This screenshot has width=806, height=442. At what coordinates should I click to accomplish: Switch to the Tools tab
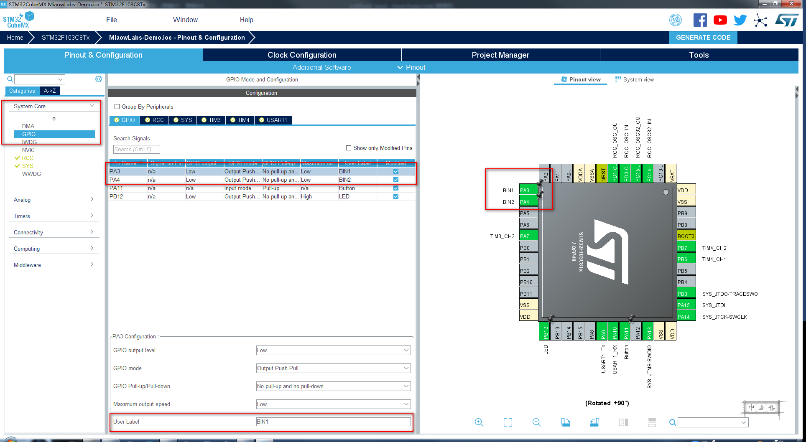(x=699, y=55)
